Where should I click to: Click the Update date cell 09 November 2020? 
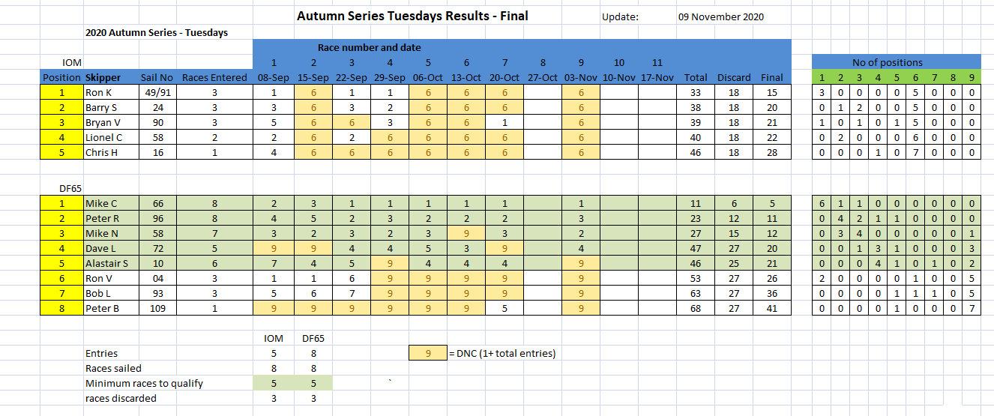[x=721, y=16]
